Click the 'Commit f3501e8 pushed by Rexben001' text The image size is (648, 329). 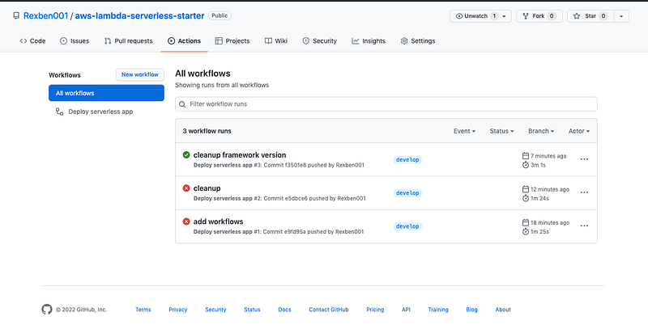pos(313,165)
